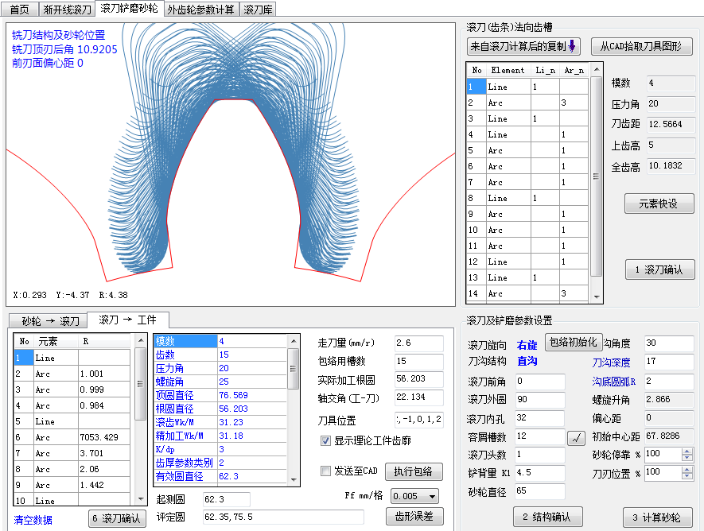Open the 首页 tab

[x=19, y=10]
